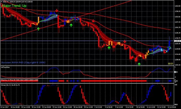Image resolution: width=181 pixels, height=109 pixels.
Task: Click the 5 Jul 12:00 time label
Action: pos(119,107)
